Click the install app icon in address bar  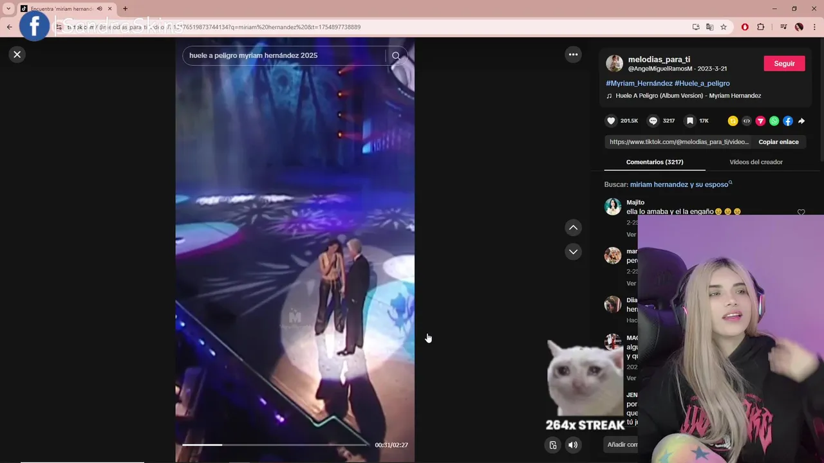tap(696, 27)
